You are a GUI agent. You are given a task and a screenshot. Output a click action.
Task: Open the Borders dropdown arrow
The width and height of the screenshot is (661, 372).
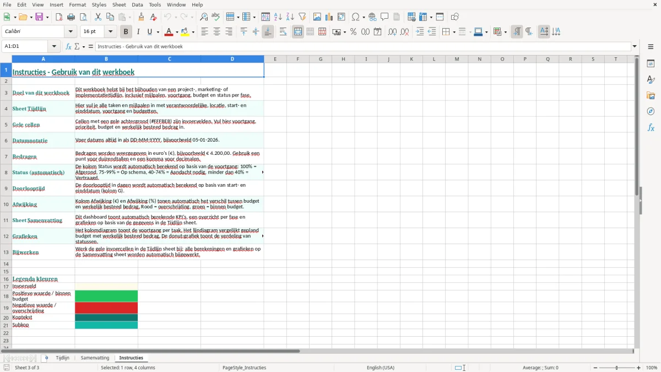click(x=453, y=32)
